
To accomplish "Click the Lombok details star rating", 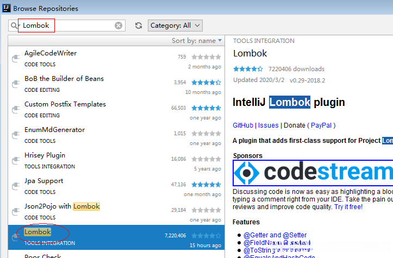I will tap(248, 69).
